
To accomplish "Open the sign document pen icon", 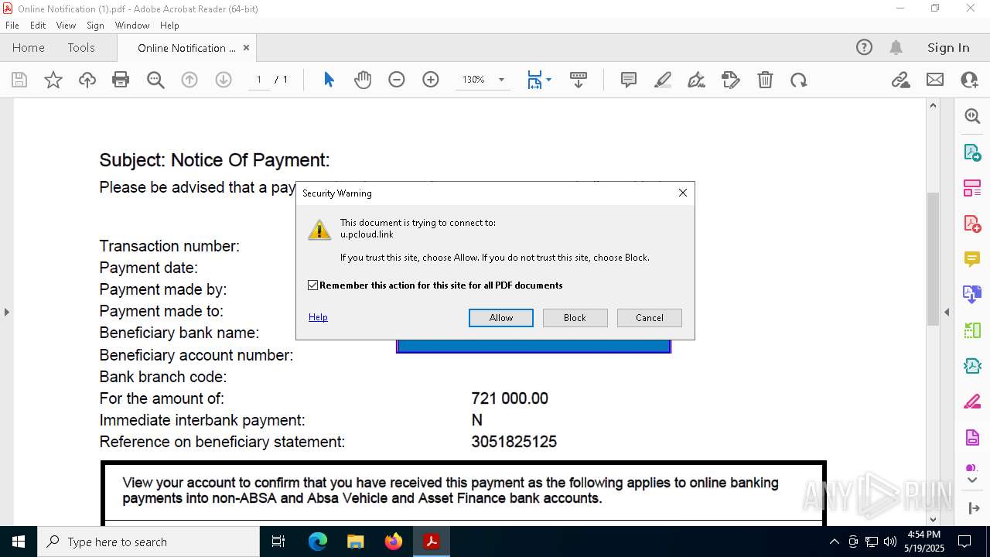I will pos(697,80).
